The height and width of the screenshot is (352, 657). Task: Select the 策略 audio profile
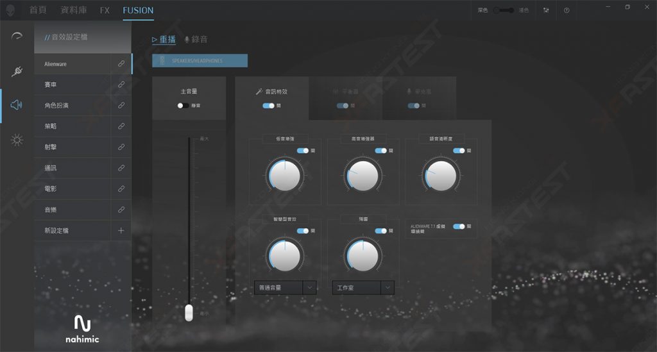click(x=72, y=126)
